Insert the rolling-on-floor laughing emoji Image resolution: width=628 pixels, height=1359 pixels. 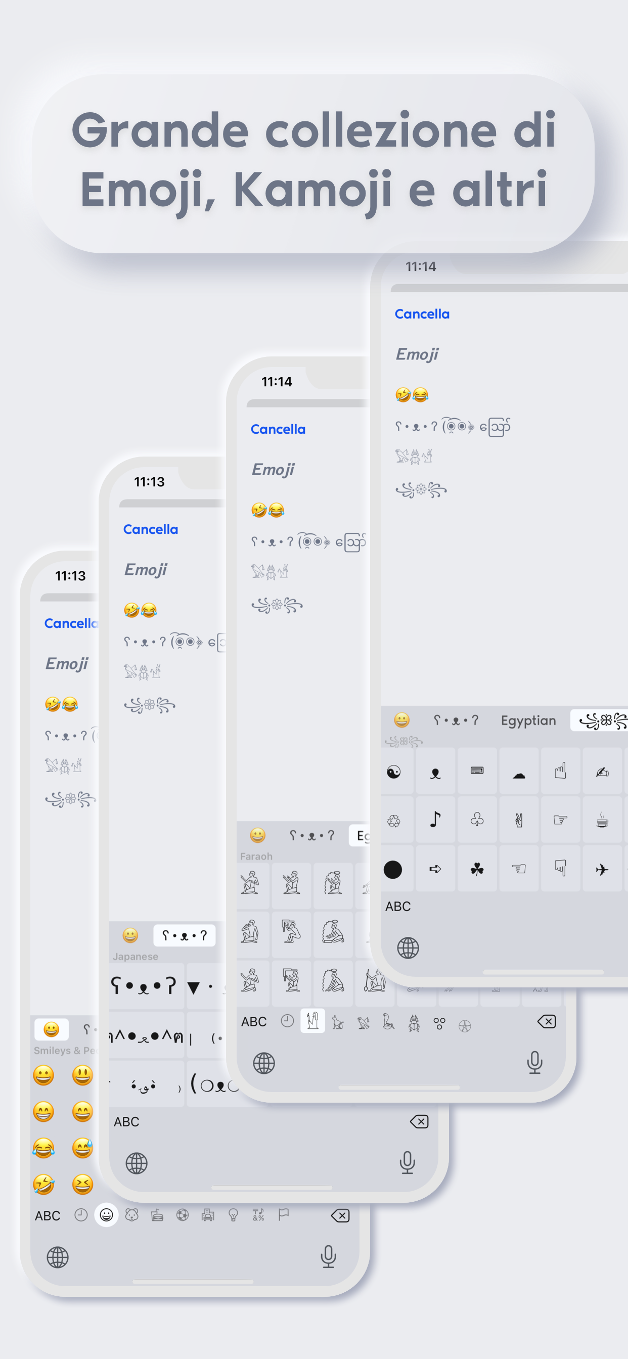tap(44, 1185)
